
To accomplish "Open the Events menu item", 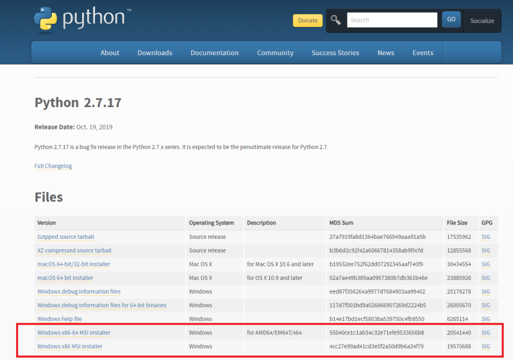I will (x=423, y=53).
